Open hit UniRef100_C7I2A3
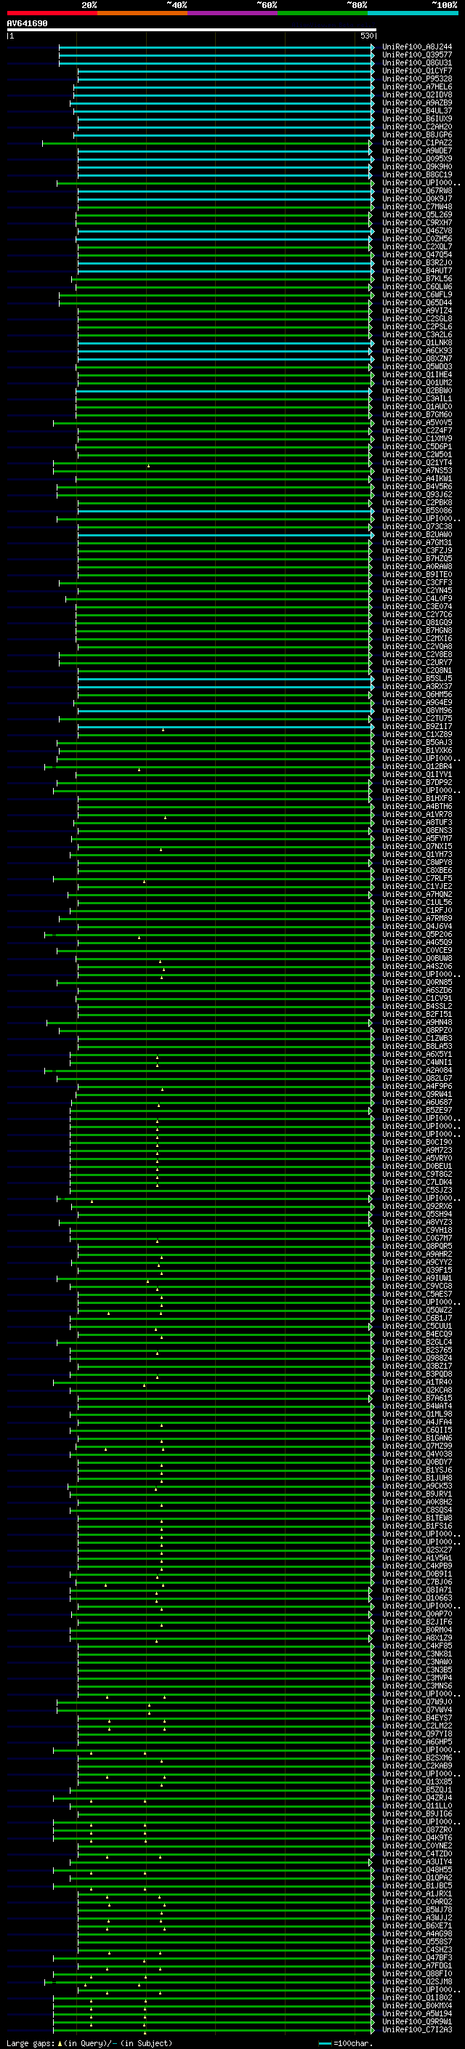The height and width of the screenshot is (2049, 465). pos(417,2030)
